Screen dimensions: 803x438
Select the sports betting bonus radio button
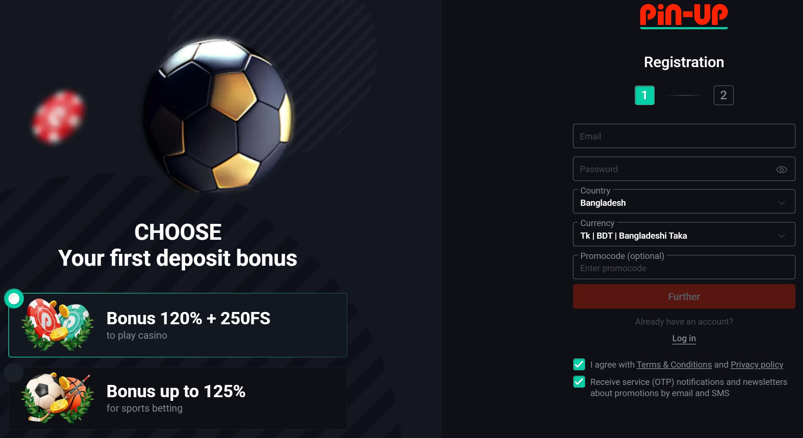click(14, 372)
